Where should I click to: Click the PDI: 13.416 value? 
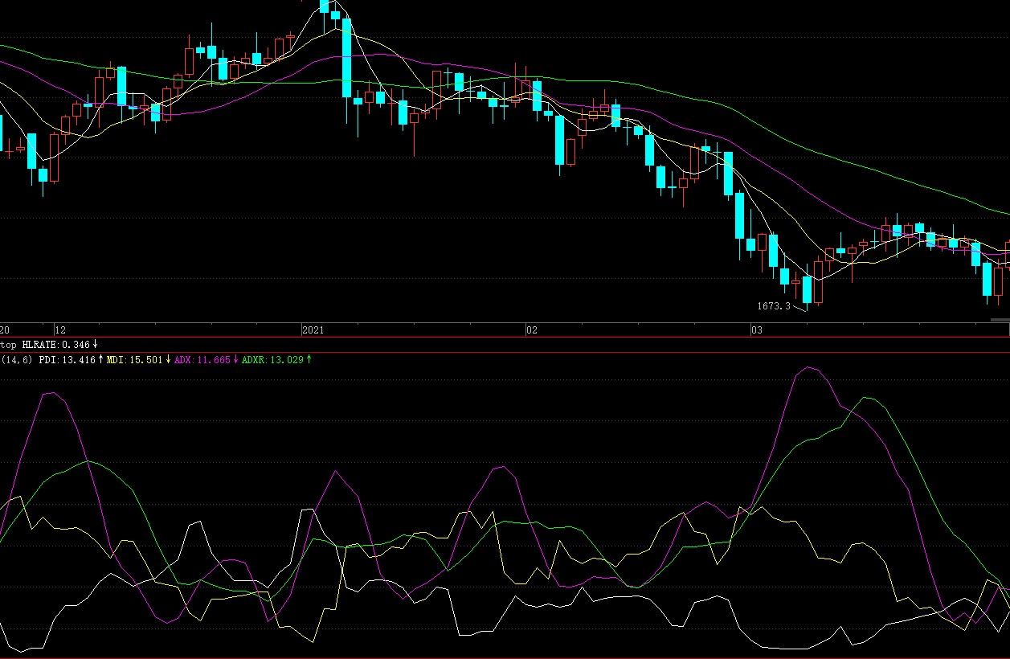tap(71, 360)
